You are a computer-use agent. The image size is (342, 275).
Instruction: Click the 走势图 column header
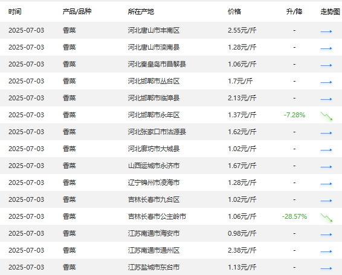tap(330, 11)
